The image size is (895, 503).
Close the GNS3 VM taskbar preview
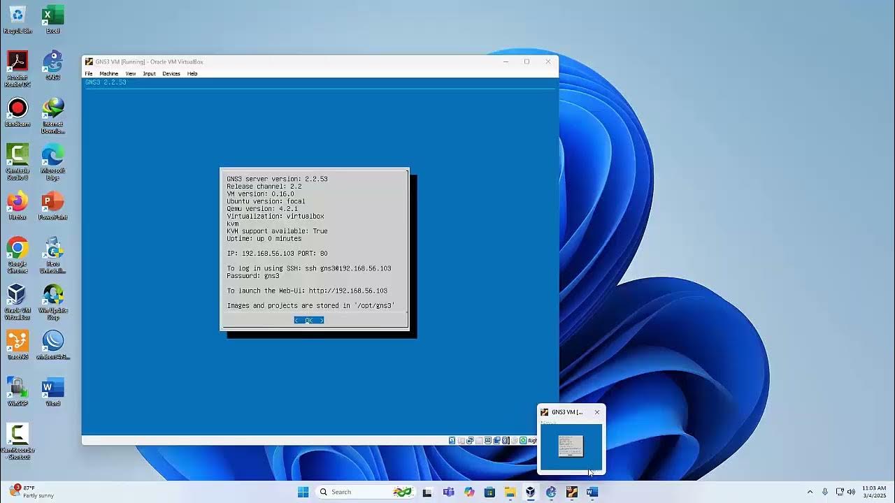[596, 412]
